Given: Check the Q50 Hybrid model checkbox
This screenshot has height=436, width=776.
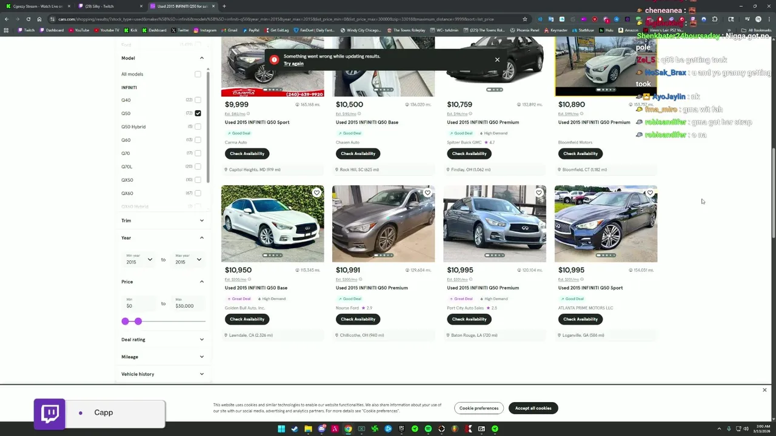Looking at the screenshot, I should click(198, 127).
